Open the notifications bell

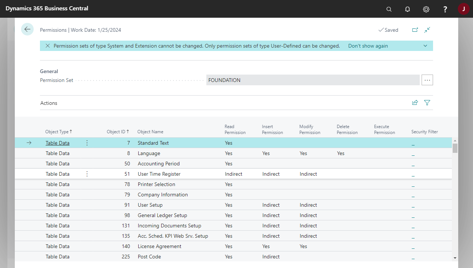[x=407, y=8]
